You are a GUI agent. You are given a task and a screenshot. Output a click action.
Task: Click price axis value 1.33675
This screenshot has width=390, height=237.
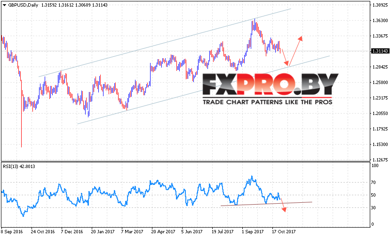(380, 36)
